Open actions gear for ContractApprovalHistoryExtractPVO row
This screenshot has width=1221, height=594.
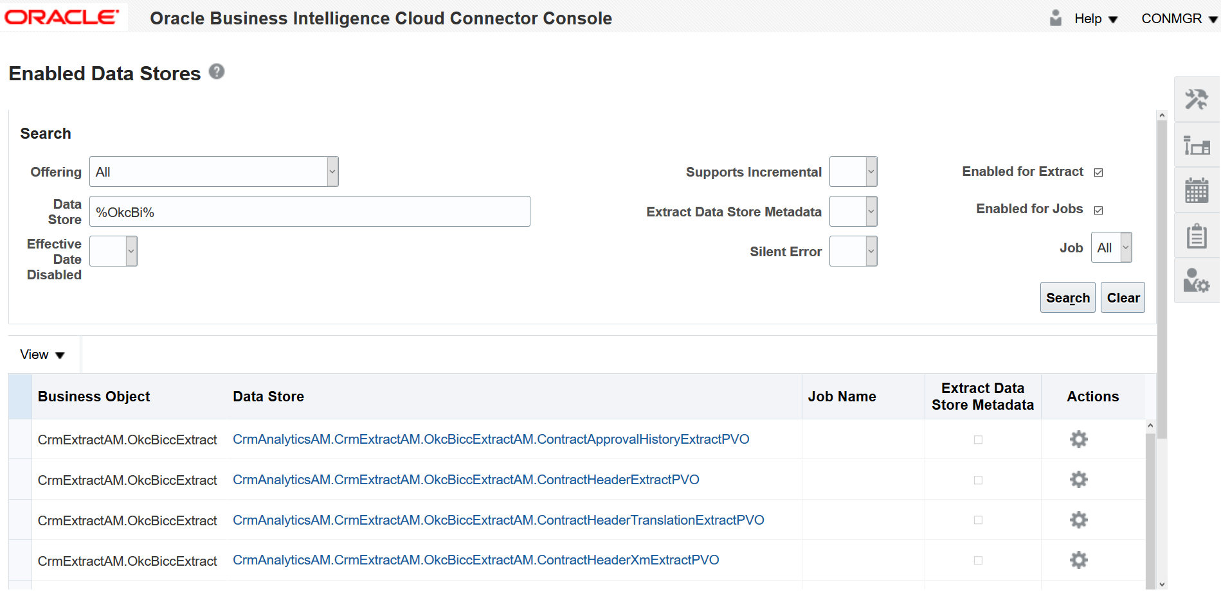(x=1078, y=439)
